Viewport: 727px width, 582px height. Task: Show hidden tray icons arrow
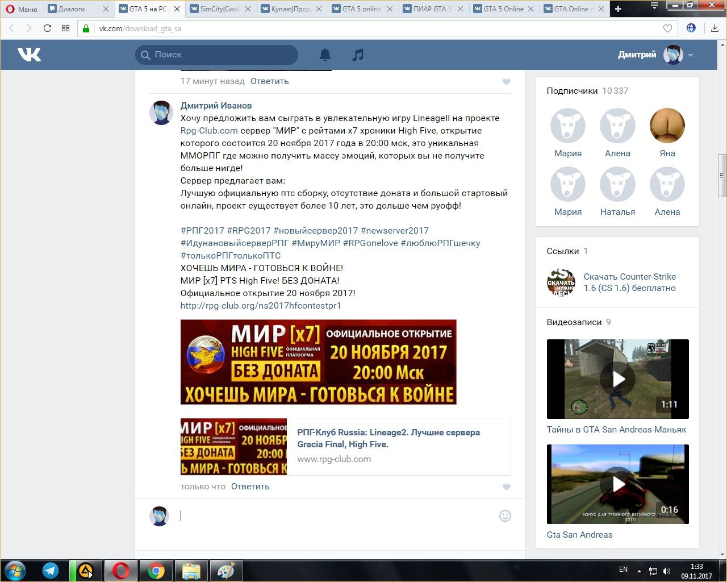click(x=639, y=571)
